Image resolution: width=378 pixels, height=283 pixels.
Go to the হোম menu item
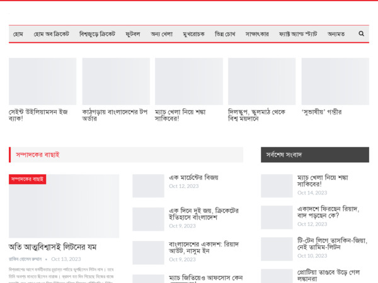tap(18, 34)
